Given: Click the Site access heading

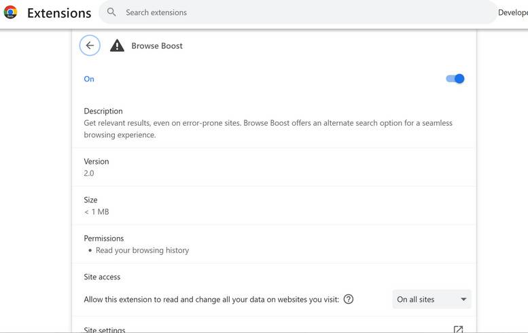Looking at the screenshot, I should (x=102, y=277).
